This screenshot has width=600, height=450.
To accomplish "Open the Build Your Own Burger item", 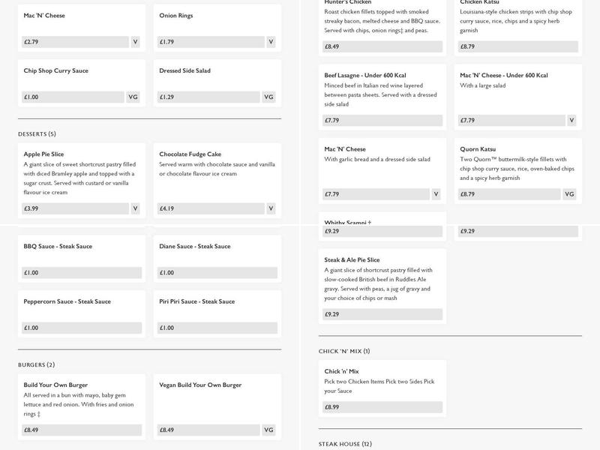I will coord(55,385).
